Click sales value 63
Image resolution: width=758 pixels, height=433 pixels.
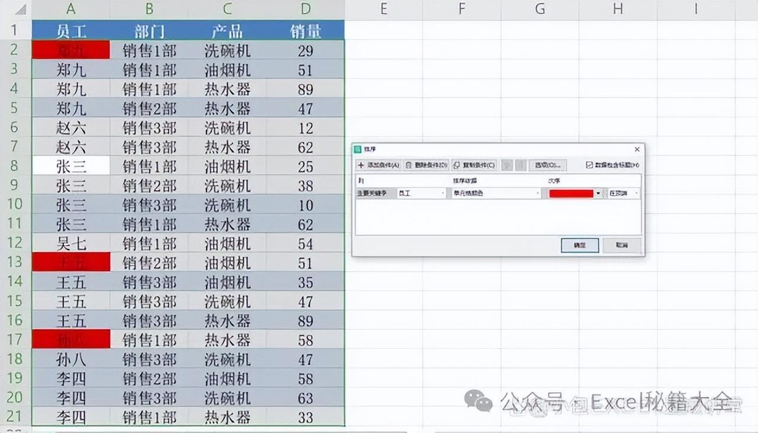[306, 398]
